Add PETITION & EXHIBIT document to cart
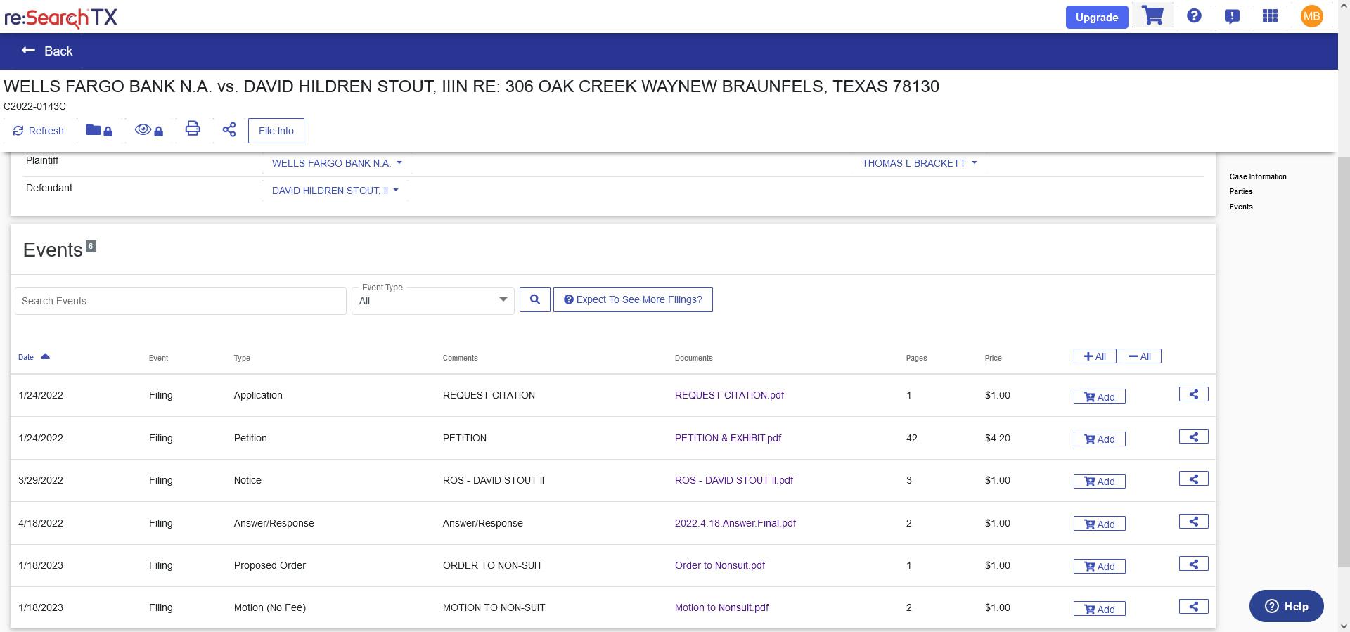This screenshot has height=632, width=1350. click(1100, 439)
